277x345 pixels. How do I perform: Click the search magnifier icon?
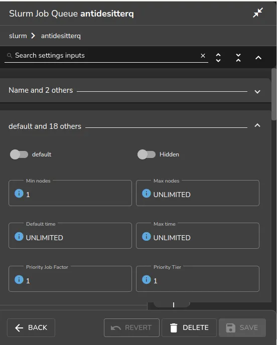(x=10, y=56)
